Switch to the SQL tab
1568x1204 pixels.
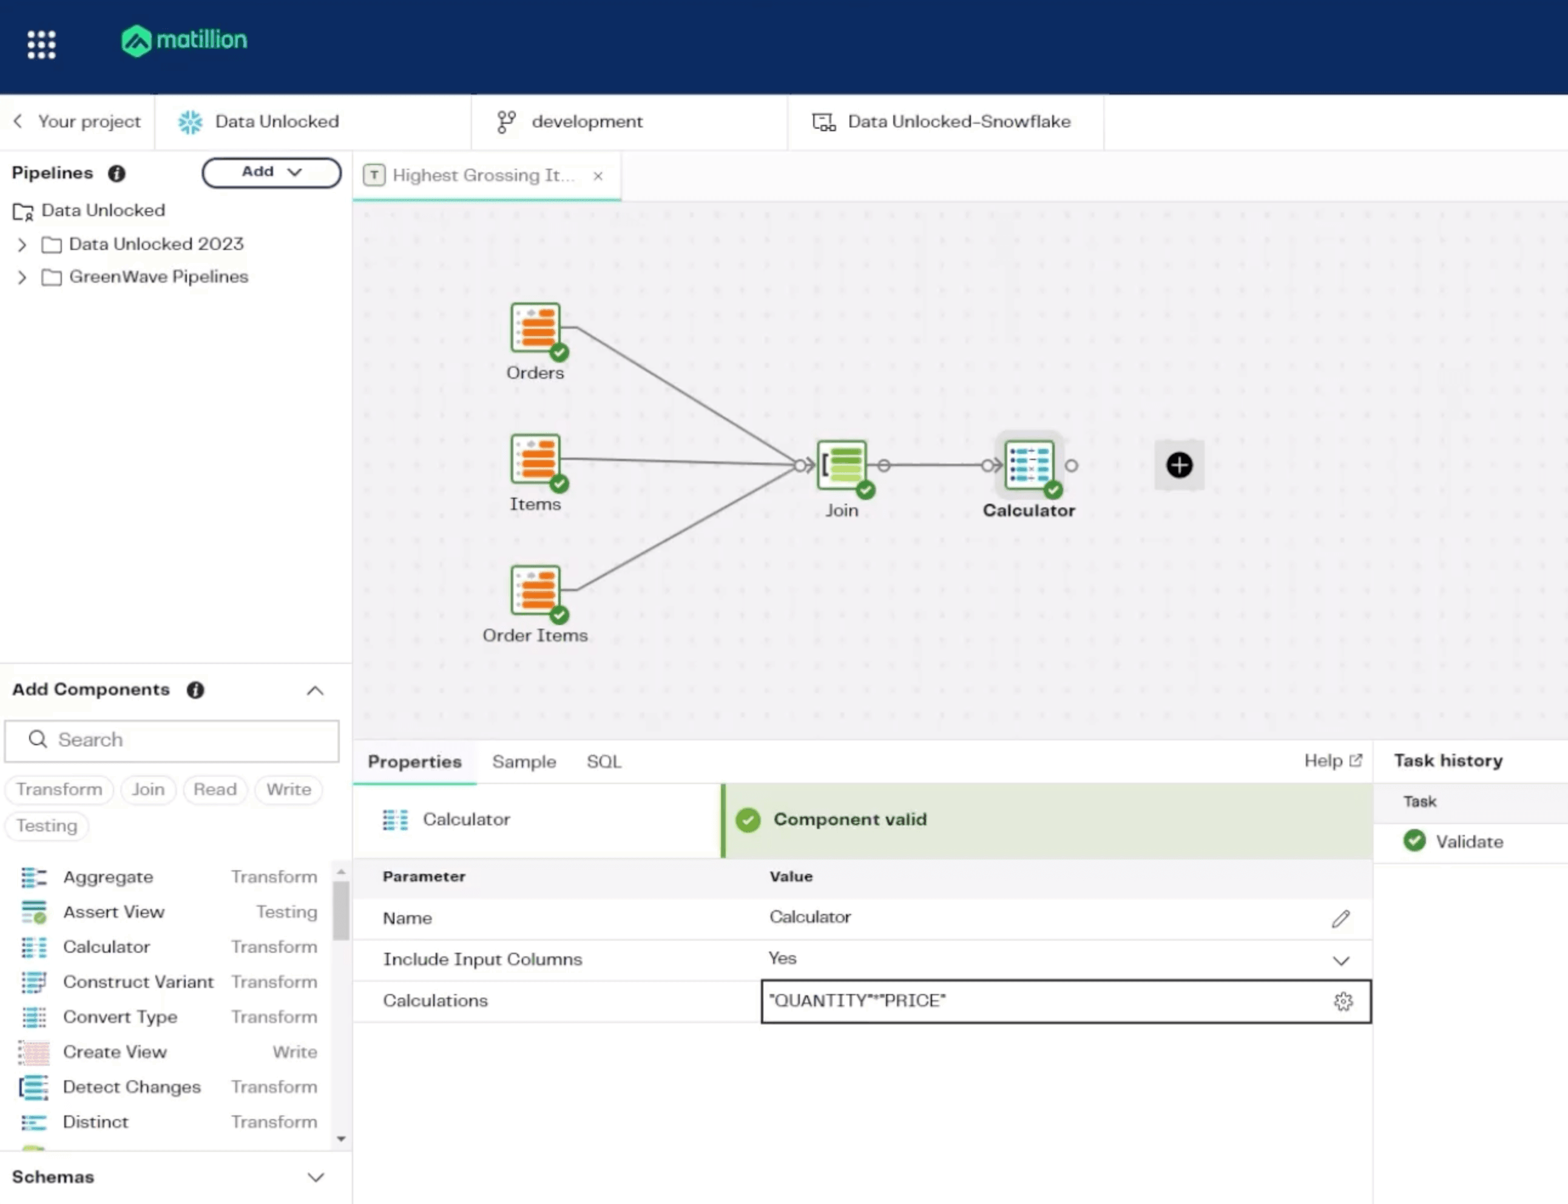tap(603, 762)
